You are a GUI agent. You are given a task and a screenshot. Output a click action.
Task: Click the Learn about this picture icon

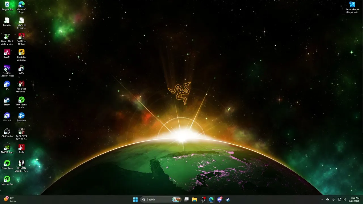pyautogui.click(x=352, y=8)
